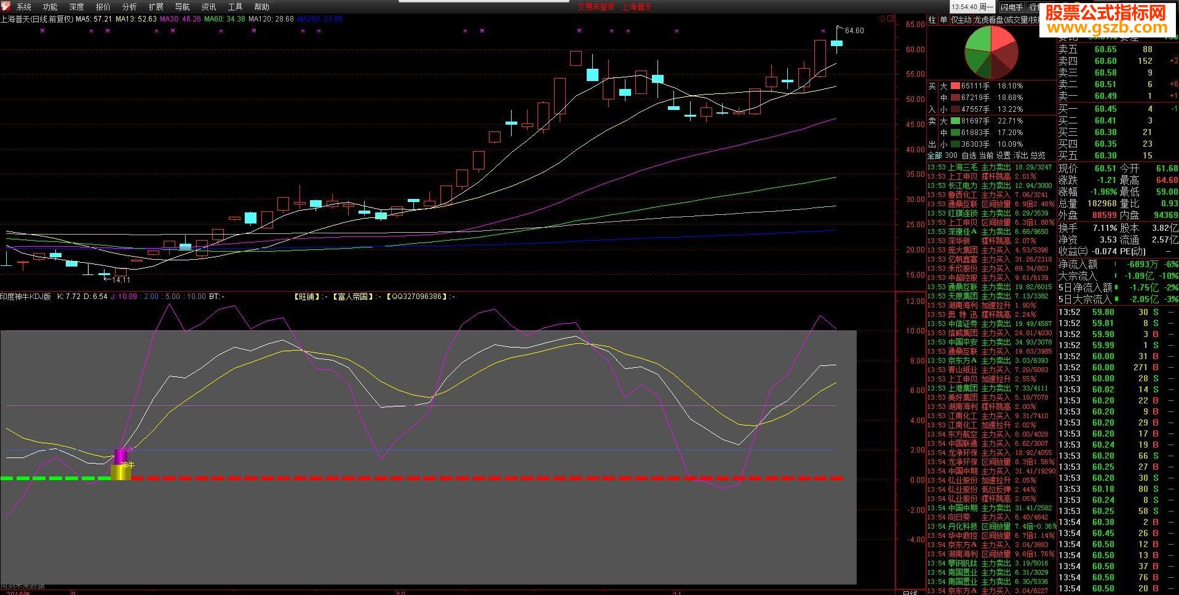This screenshot has width=1179, height=595.
Task: Select the 仅主动 tab
Action: [x=961, y=20]
